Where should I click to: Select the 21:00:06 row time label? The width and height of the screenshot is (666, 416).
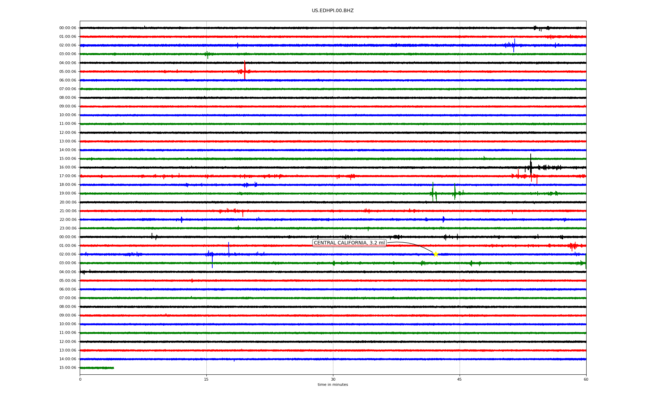point(68,211)
